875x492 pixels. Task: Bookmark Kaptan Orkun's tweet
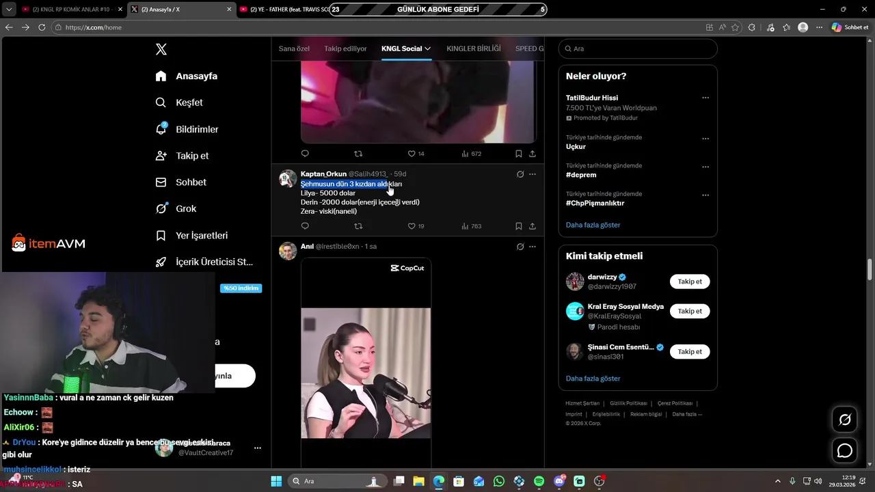519,226
